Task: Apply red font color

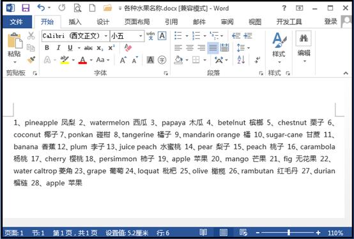Action: click(x=82, y=60)
